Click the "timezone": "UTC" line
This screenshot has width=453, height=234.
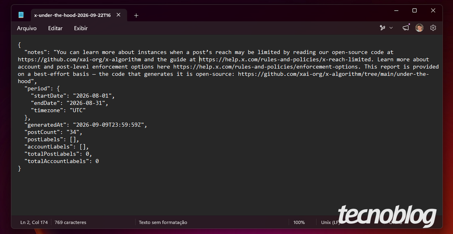(59, 110)
